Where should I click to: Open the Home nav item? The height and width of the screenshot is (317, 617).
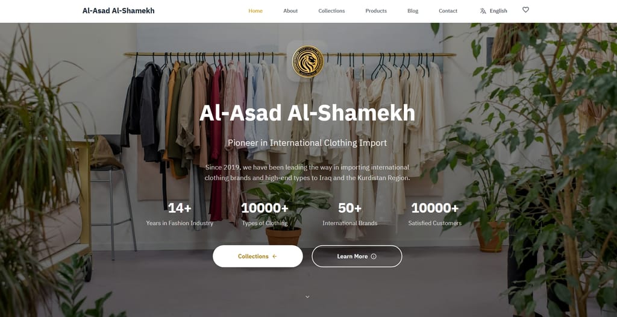click(x=255, y=11)
